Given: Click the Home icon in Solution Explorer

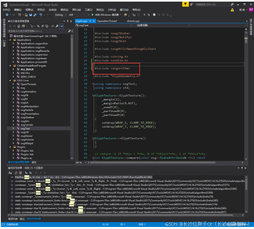Looking at the screenshot, I should [x=20, y=26].
